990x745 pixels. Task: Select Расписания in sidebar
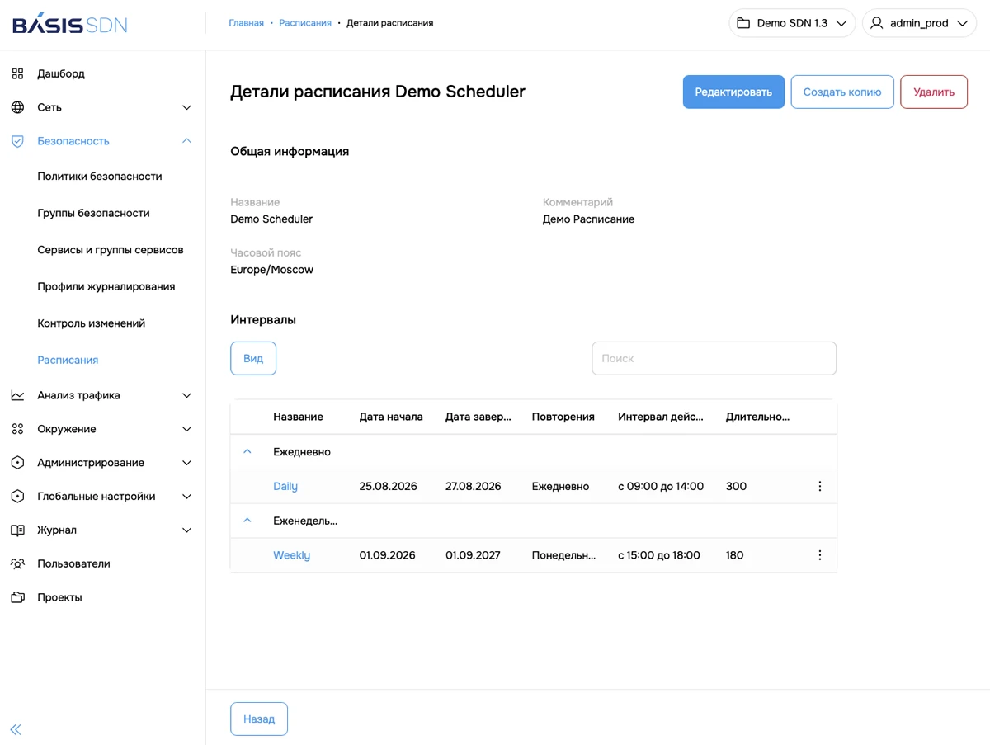[68, 360]
